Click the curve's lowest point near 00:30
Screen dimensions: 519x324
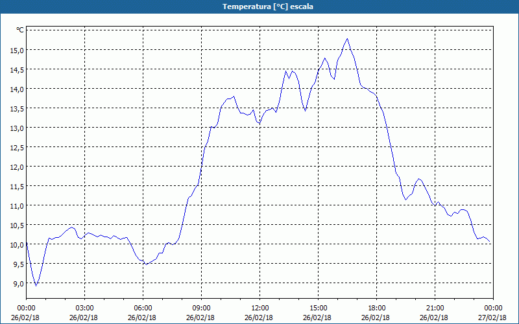point(36,286)
